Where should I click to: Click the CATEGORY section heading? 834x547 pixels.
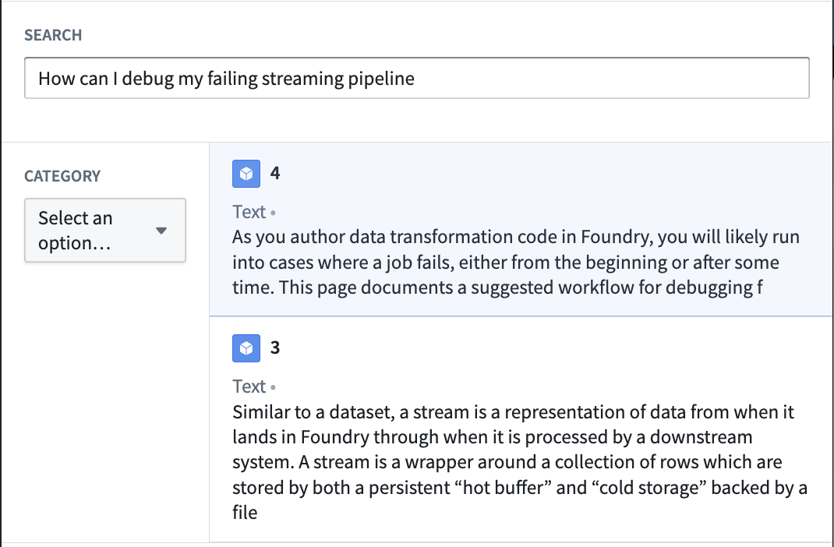pos(62,176)
